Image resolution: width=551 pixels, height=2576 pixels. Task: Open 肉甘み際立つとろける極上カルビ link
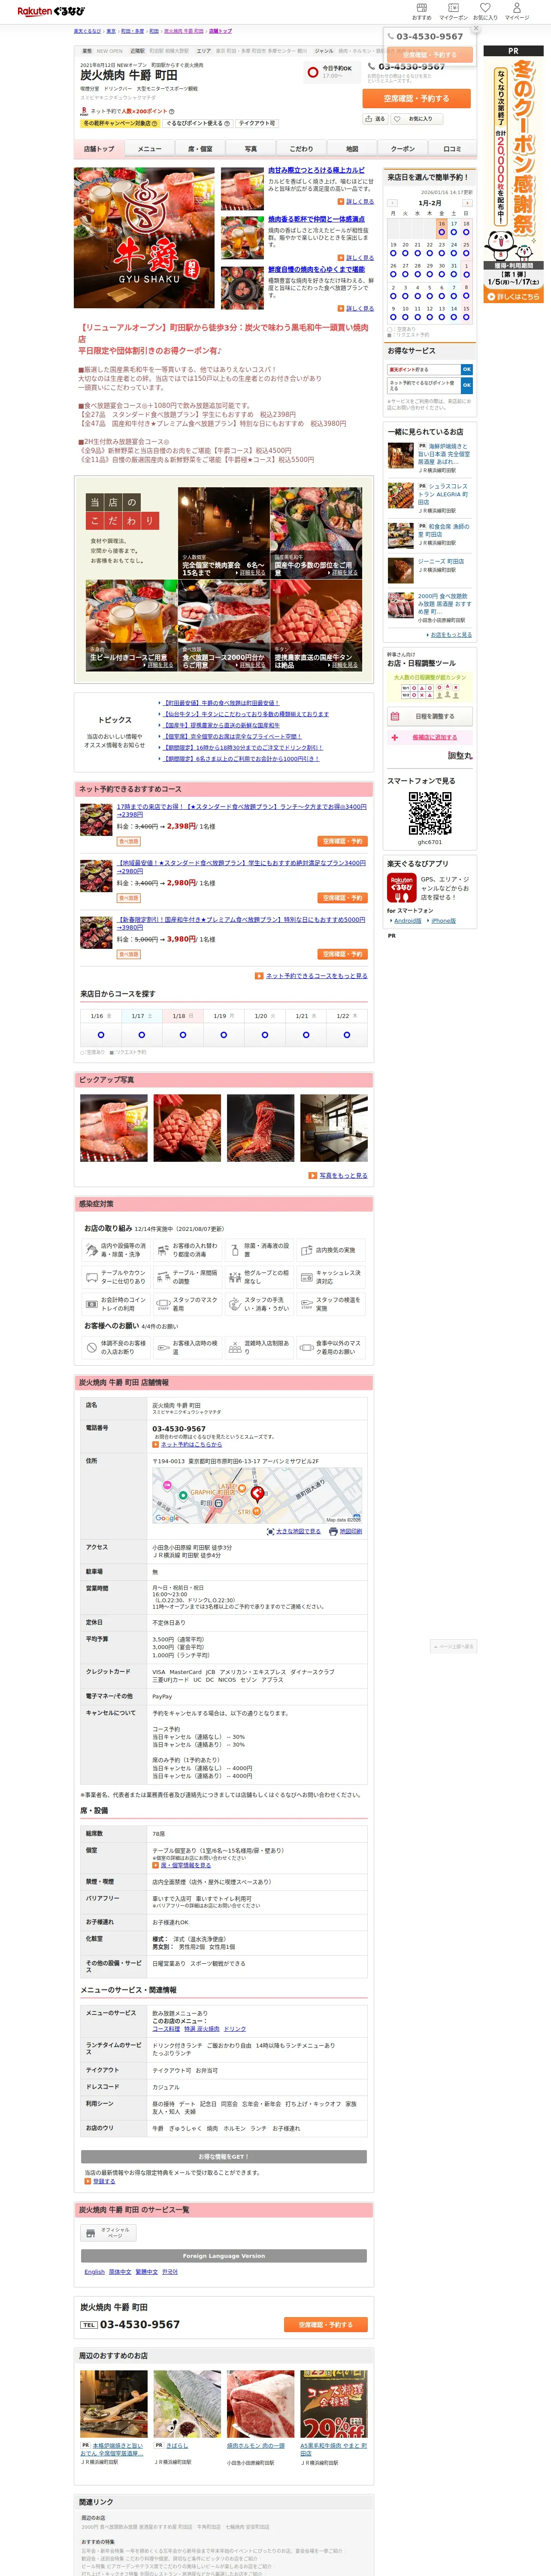click(316, 171)
